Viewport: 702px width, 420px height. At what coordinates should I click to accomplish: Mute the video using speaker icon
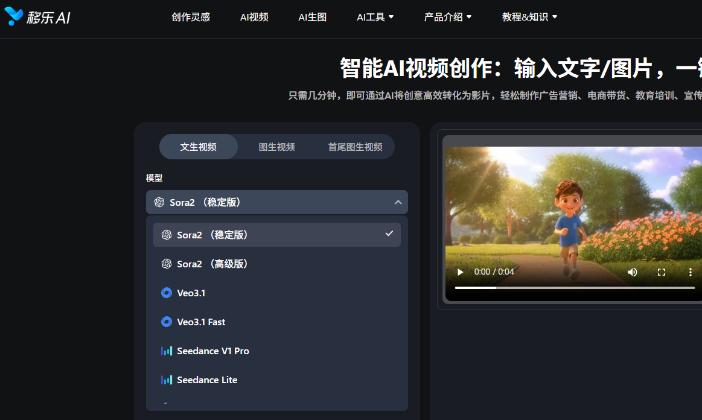(632, 272)
